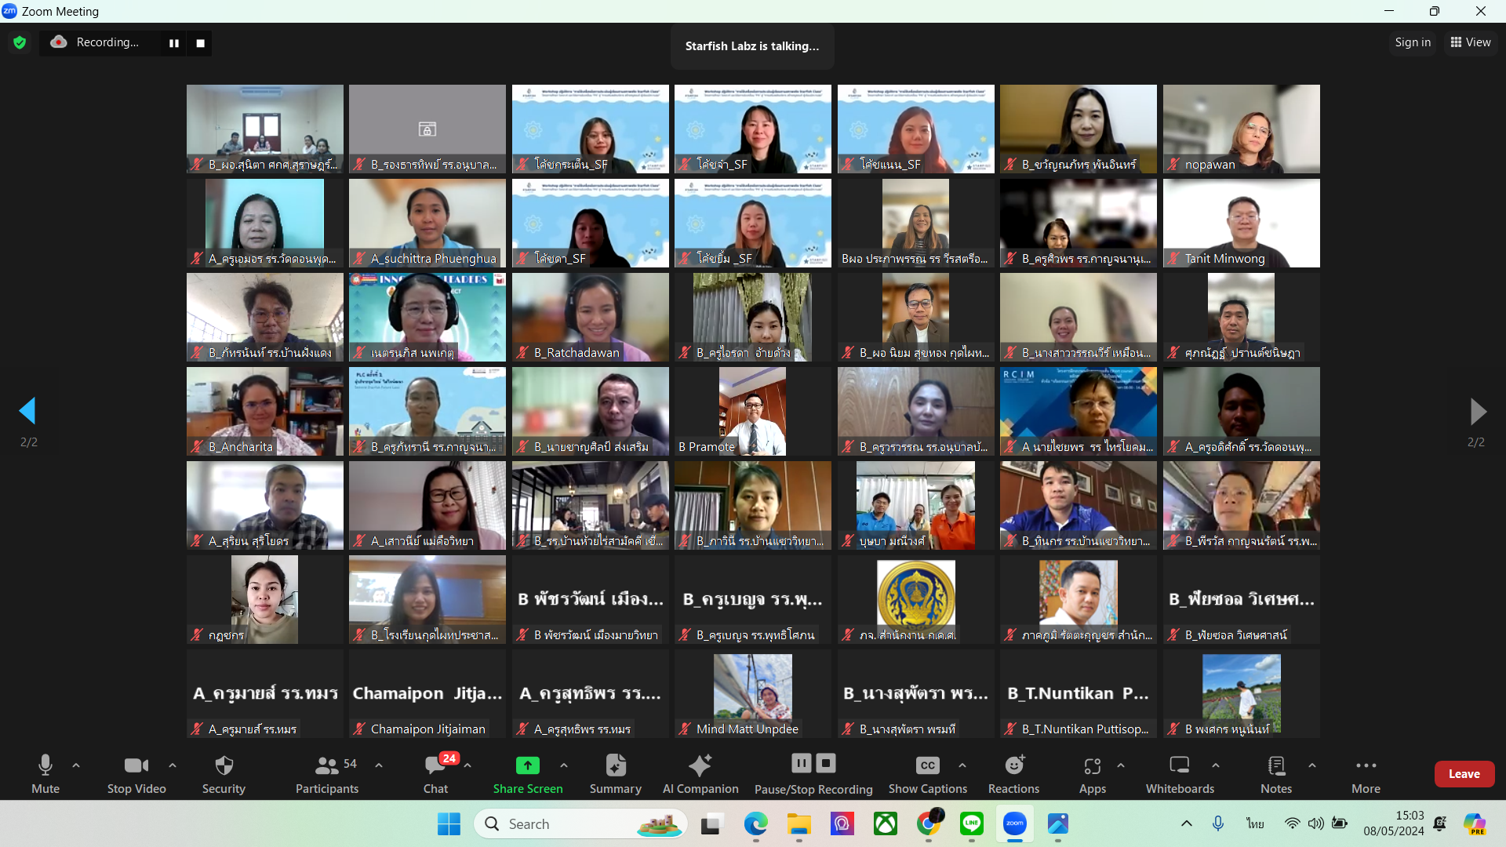Click the green Share Screen icon
The image size is (1506, 847).
[x=527, y=765]
